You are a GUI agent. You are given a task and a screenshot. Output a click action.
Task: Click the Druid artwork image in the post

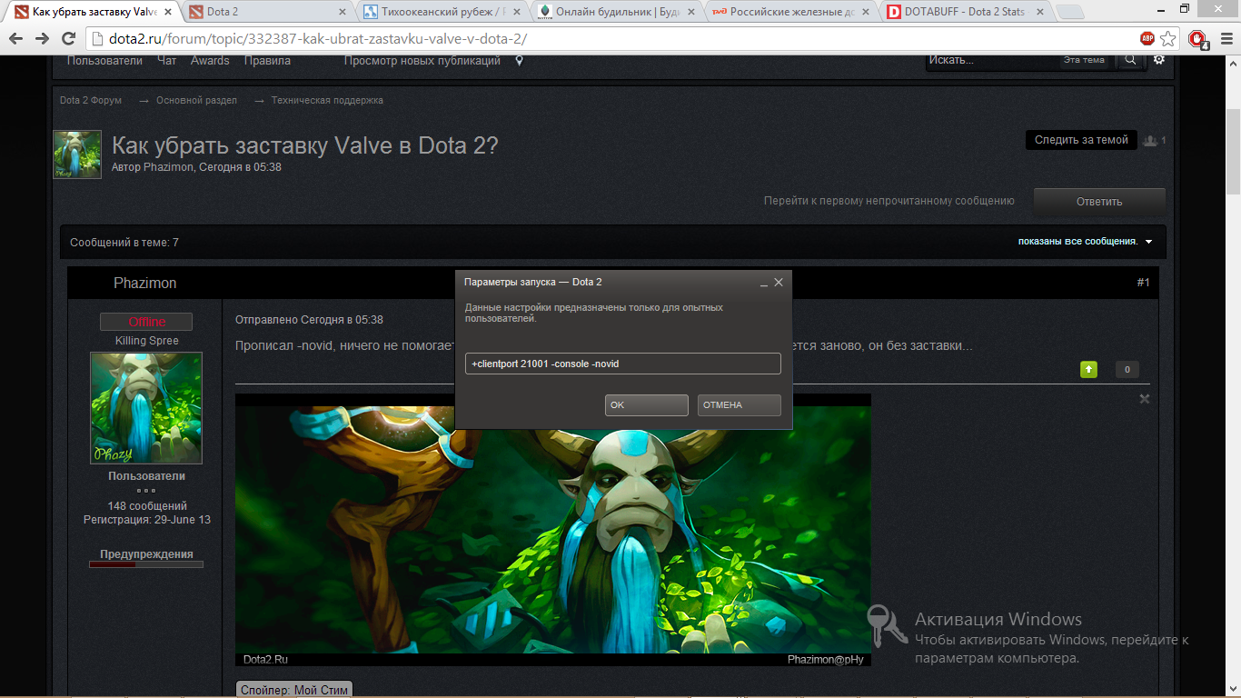pyautogui.click(x=553, y=530)
